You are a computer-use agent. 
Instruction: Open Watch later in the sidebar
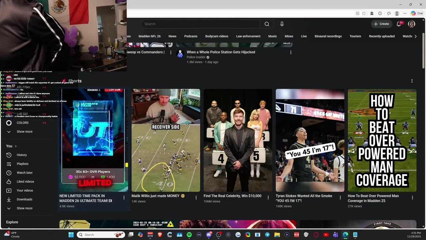[x=24, y=173]
